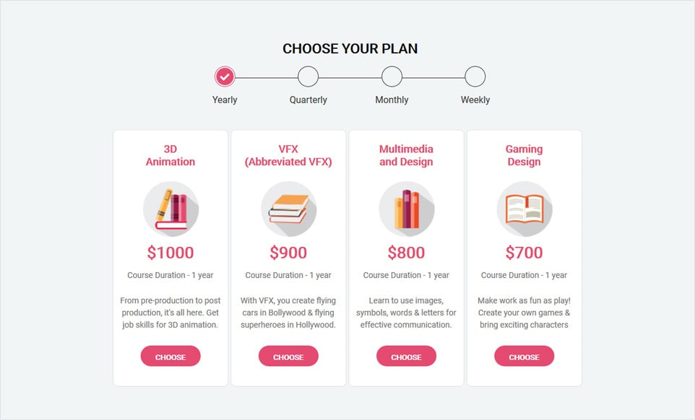Click the Multimedia and Design books icon
The height and width of the screenshot is (420, 695).
406,209
